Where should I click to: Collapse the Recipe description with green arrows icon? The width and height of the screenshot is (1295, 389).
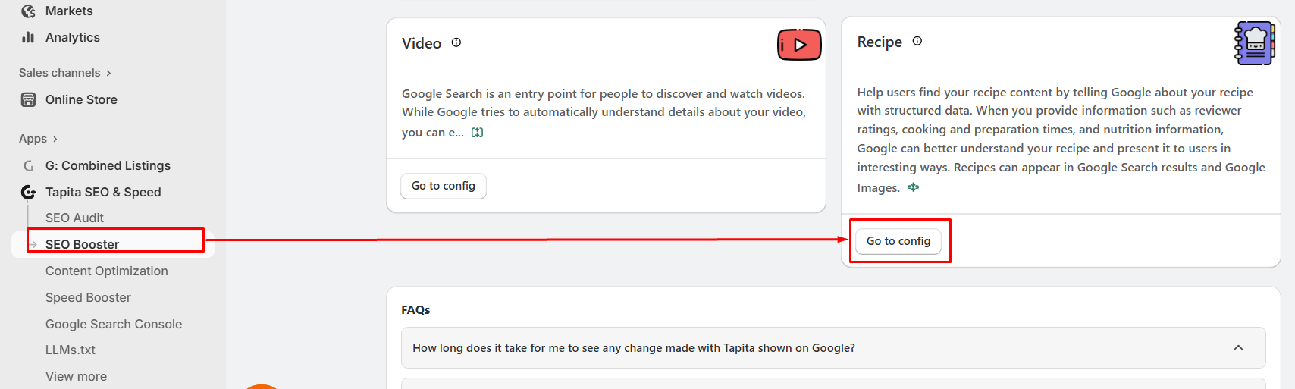[913, 187]
